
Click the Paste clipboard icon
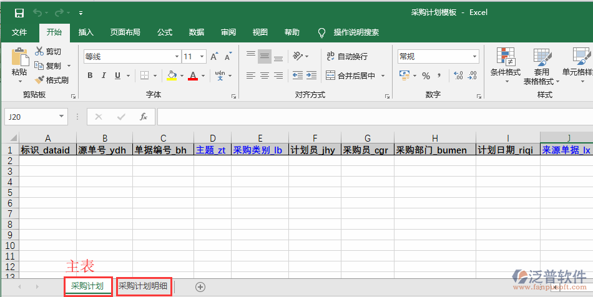point(20,57)
